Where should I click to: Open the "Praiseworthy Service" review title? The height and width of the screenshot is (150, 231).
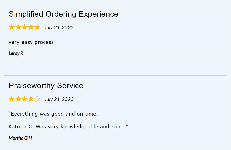click(x=46, y=86)
